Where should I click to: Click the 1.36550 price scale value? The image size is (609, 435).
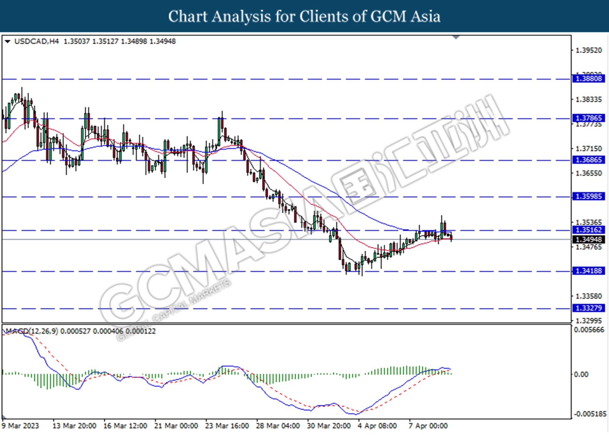point(589,173)
